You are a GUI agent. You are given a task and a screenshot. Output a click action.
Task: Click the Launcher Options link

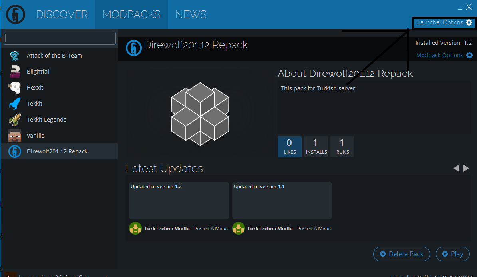pos(440,22)
